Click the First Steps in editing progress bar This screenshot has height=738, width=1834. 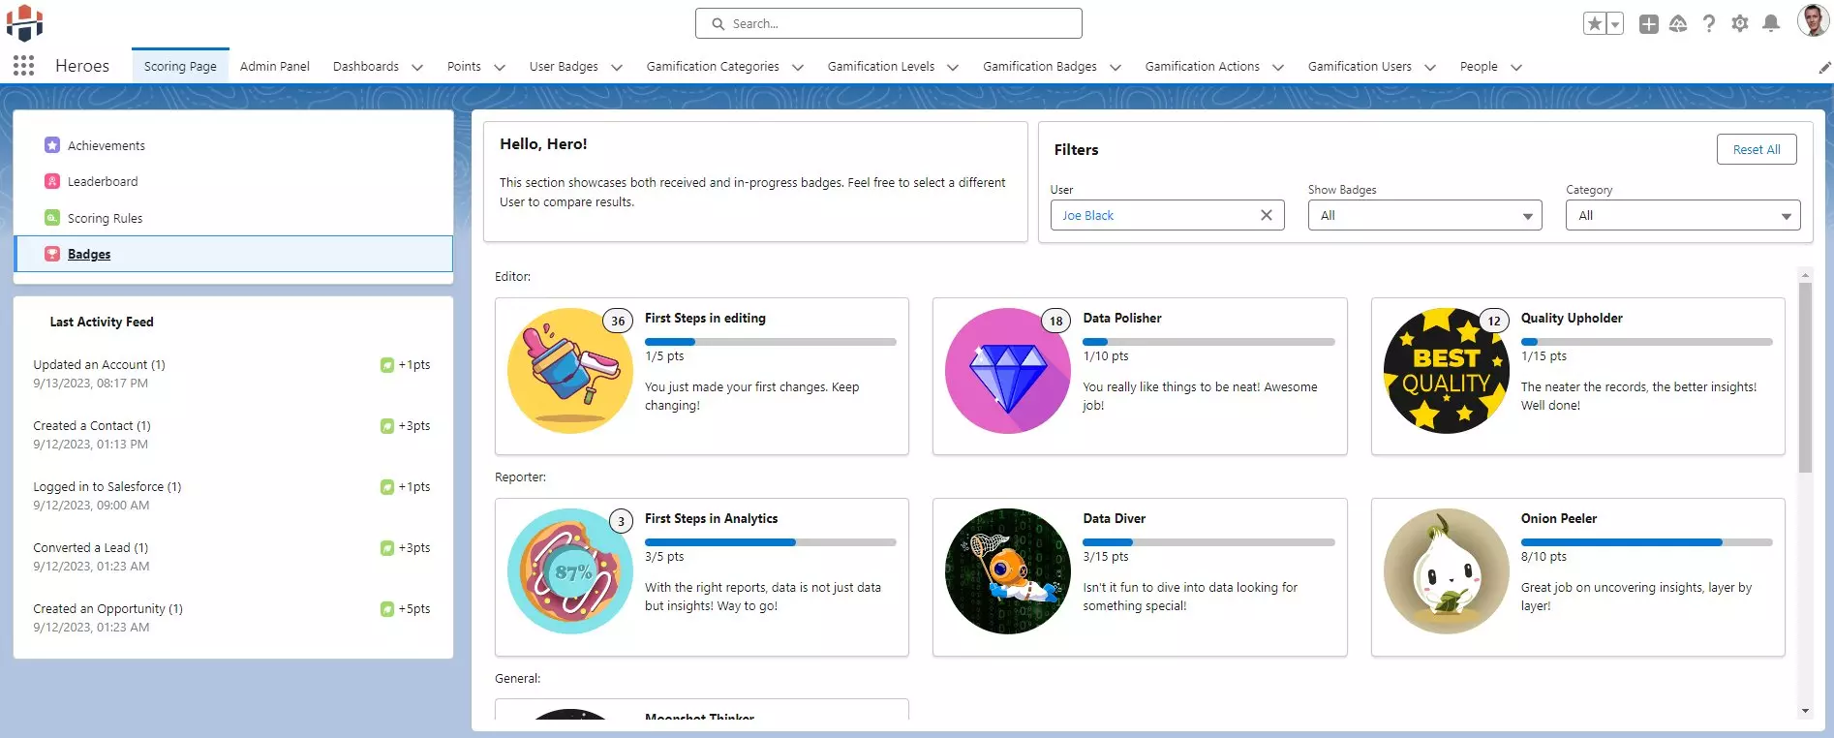point(771,342)
